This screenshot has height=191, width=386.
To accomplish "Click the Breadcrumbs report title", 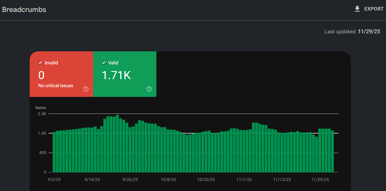I will click(24, 9).
